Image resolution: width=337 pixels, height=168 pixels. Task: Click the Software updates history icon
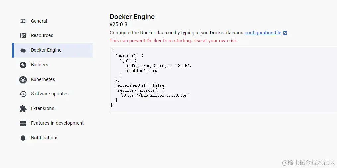point(23,94)
